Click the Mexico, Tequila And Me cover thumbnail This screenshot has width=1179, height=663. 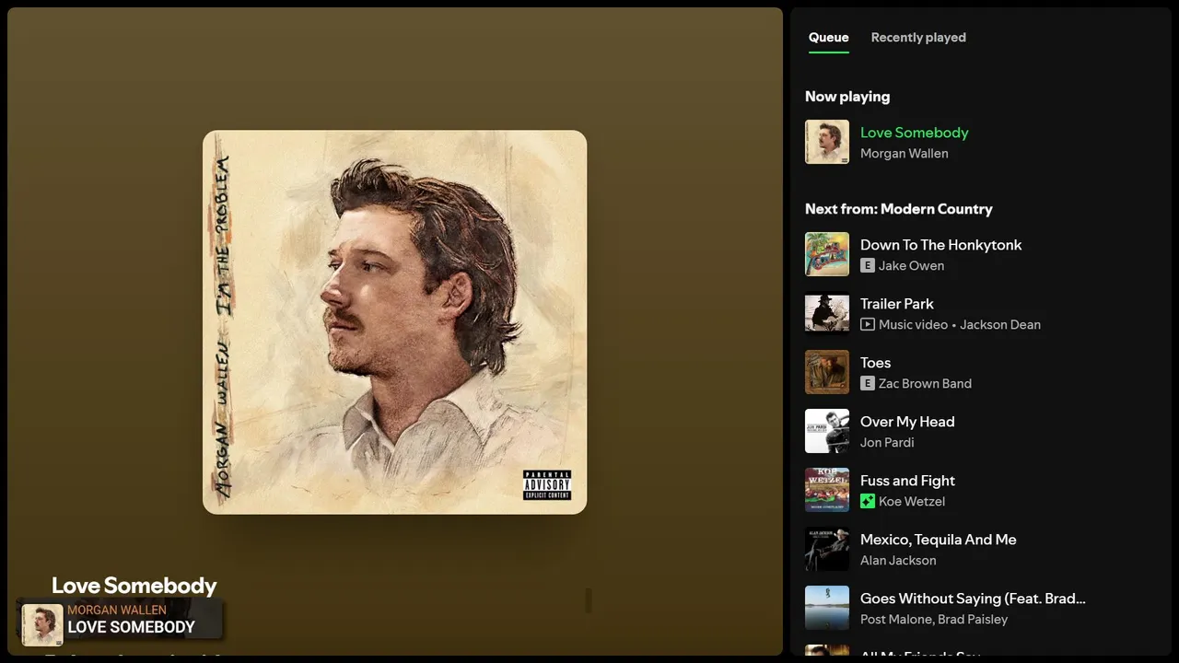coord(827,549)
